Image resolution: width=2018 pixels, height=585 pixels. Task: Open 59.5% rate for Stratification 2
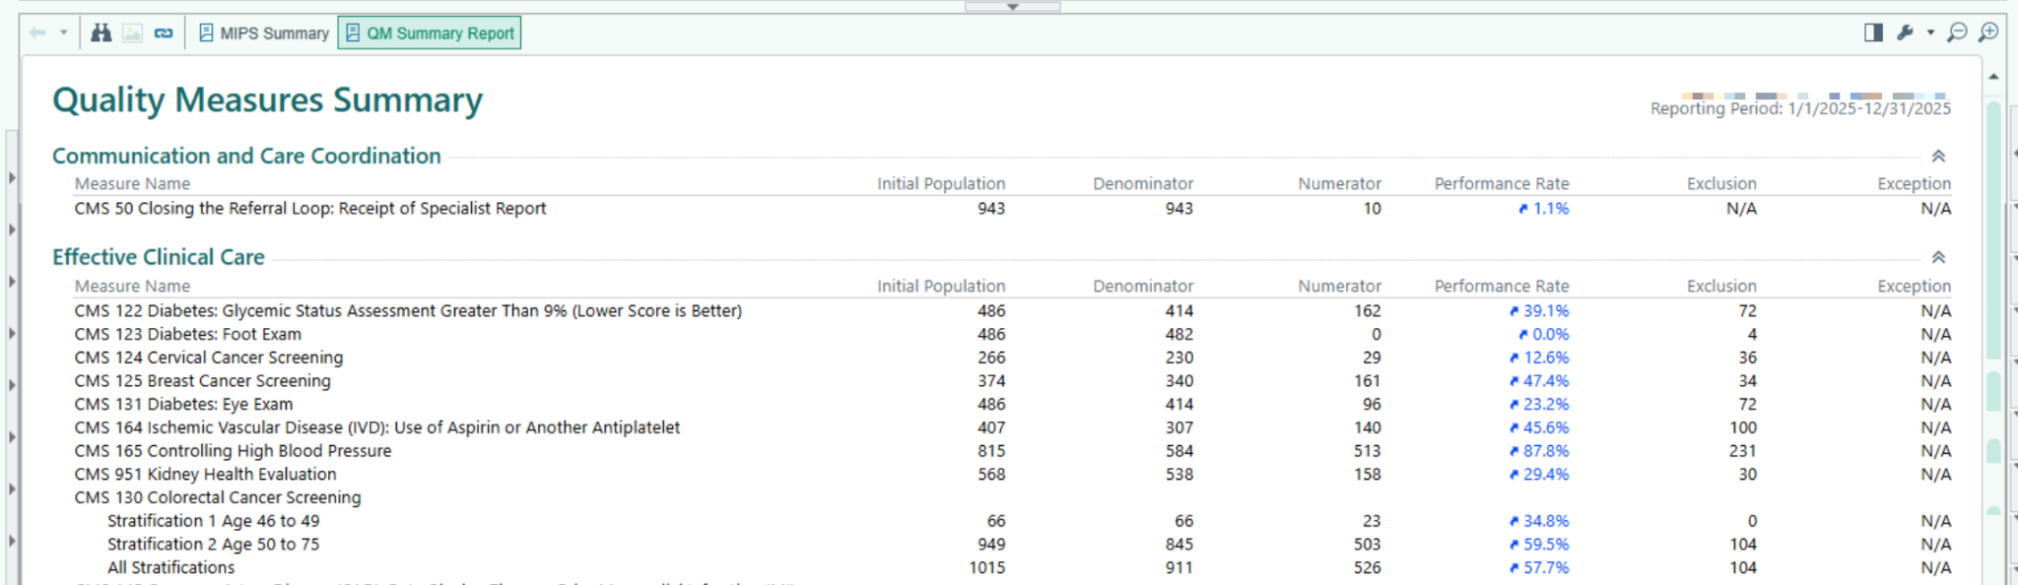(1539, 545)
